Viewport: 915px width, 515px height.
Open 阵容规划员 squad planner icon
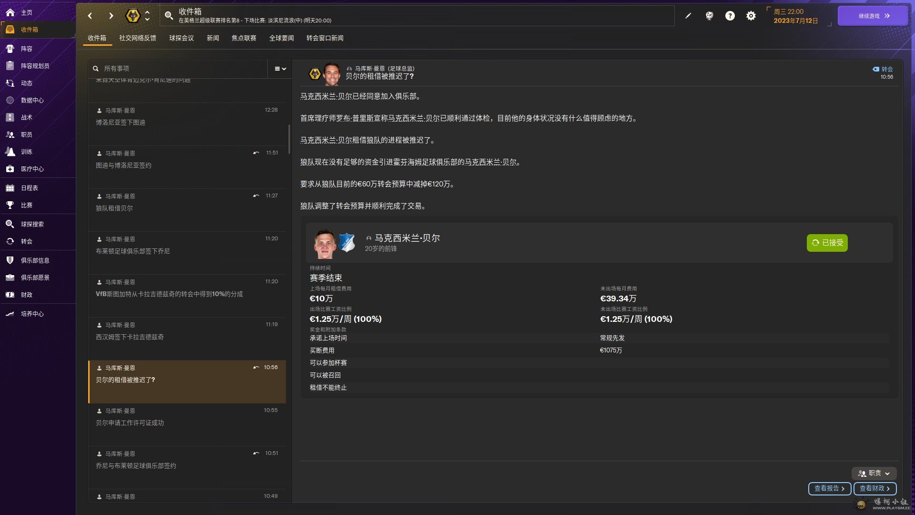tap(10, 66)
